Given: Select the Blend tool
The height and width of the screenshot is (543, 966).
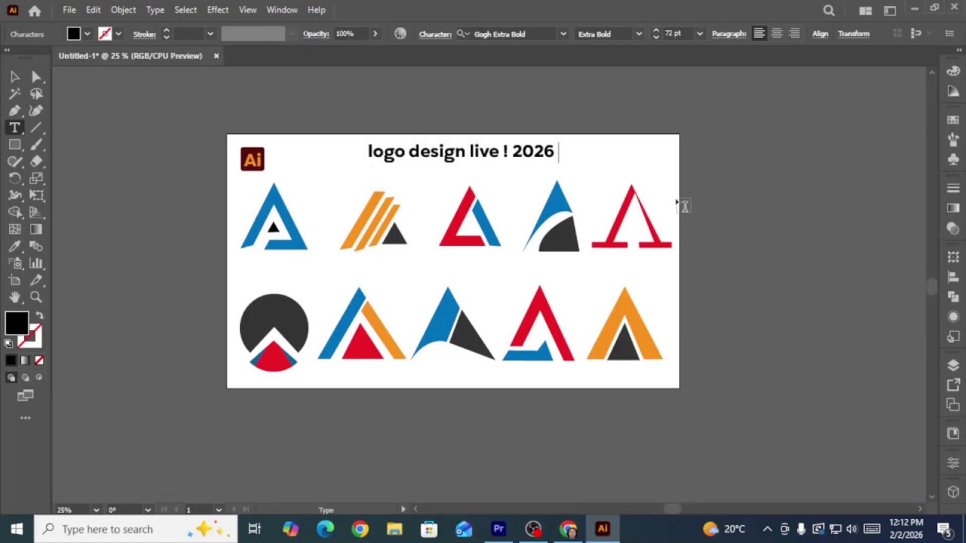Looking at the screenshot, I should click(x=36, y=247).
